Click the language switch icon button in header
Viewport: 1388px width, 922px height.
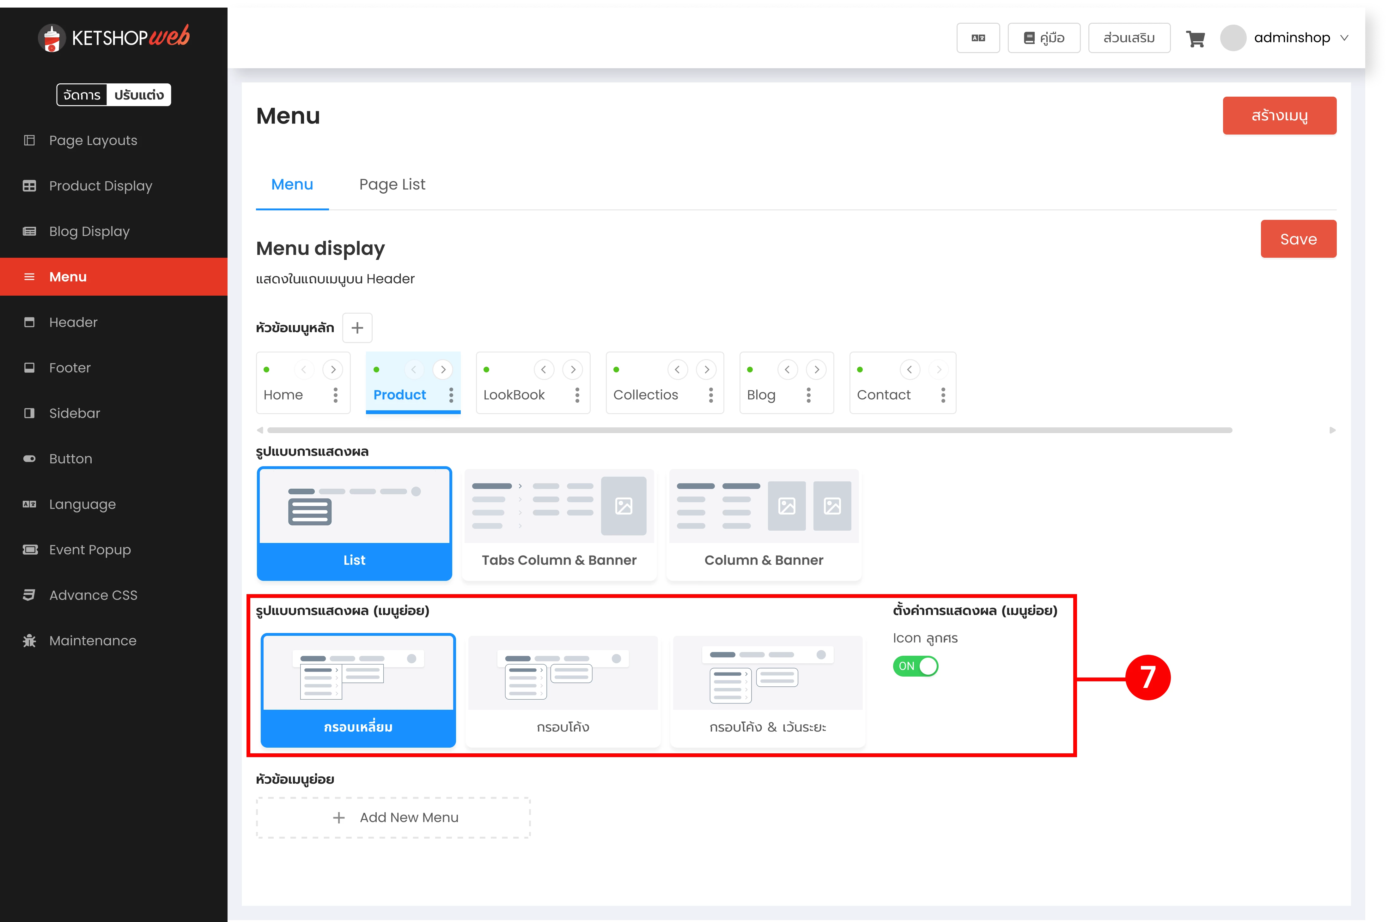pyautogui.click(x=977, y=38)
